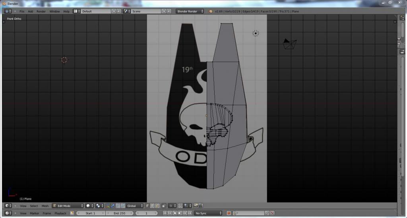Open the No Sync dropdown
407x218 pixels.
coord(208,213)
